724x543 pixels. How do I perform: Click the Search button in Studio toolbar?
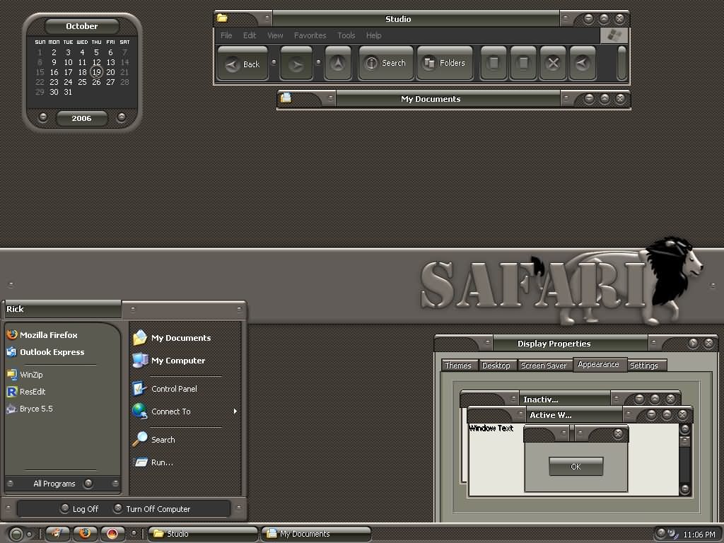(386, 63)
